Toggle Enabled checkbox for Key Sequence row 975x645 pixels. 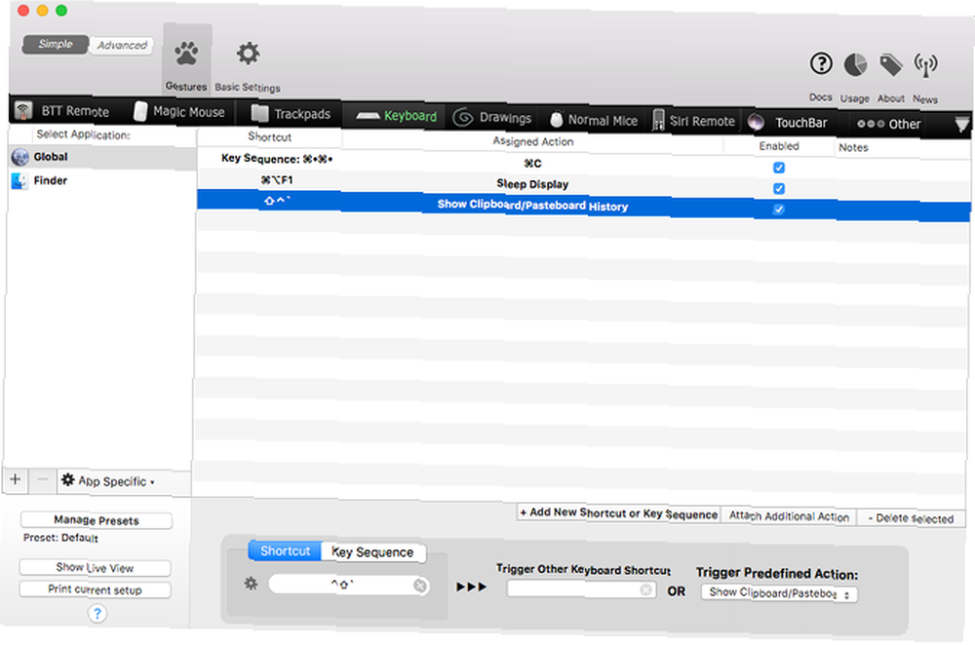778,168
